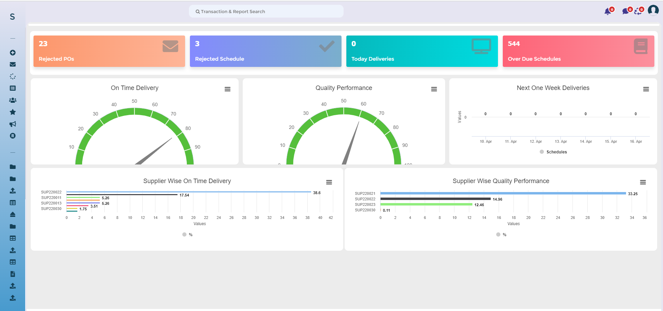663x311 pixels.
Task: Open the Over Due Schedules card
Action: [x=578, y=51]
